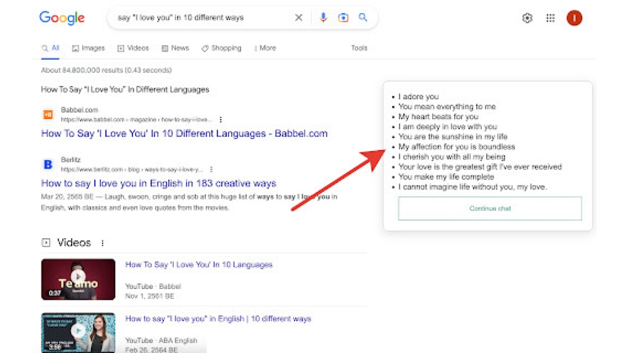Viewport: 628px width, 353px height.
Task: Click 'I cannot imagine life without you' line
Action: coord(473,187)
